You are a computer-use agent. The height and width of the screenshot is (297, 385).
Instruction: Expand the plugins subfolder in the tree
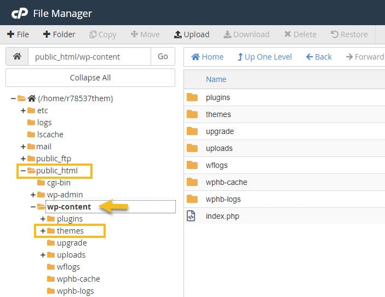(x=43, y=219)
